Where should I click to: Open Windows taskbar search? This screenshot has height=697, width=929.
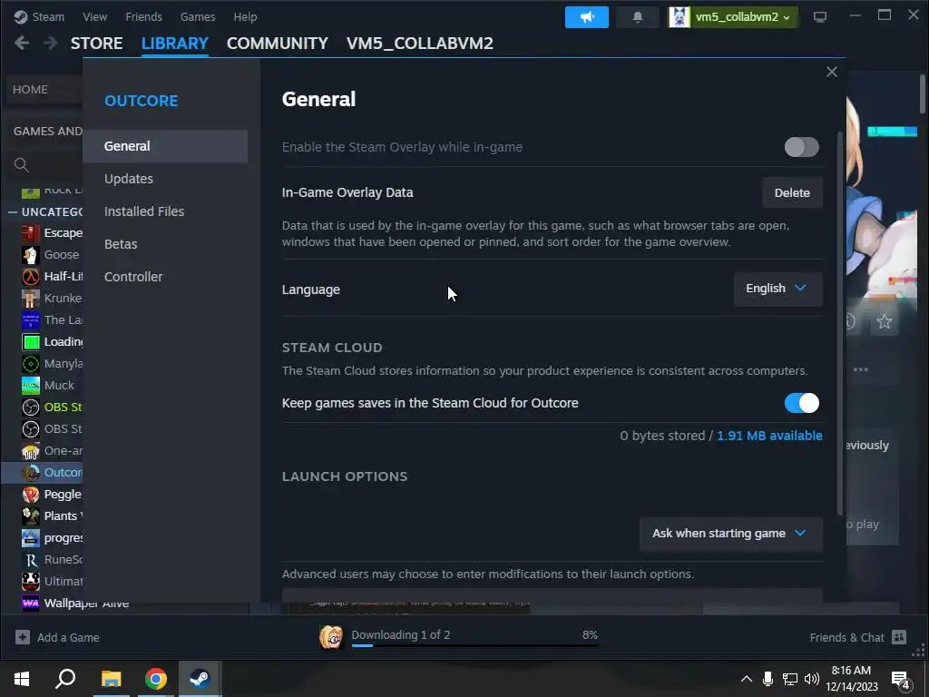click(65, 679)
